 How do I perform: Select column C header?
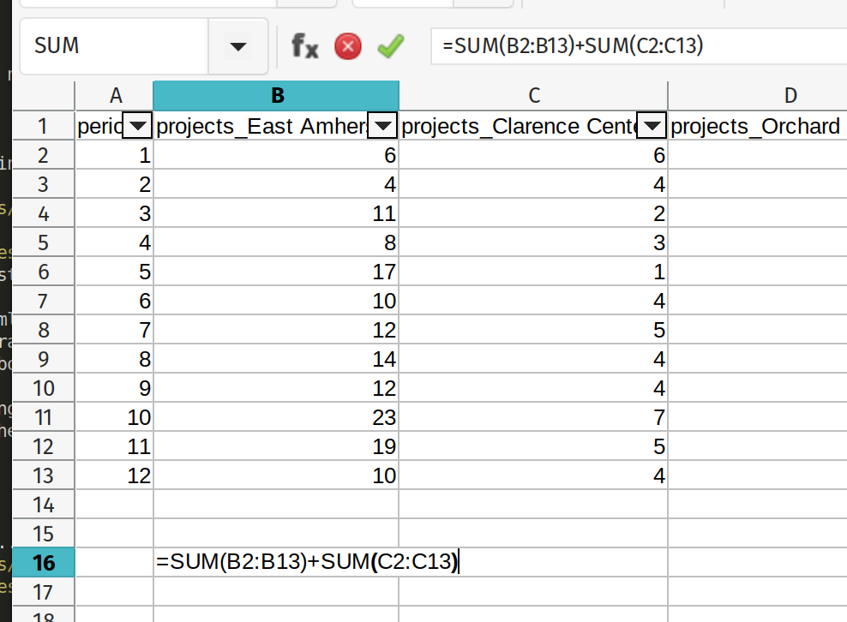tap(533, 95)
